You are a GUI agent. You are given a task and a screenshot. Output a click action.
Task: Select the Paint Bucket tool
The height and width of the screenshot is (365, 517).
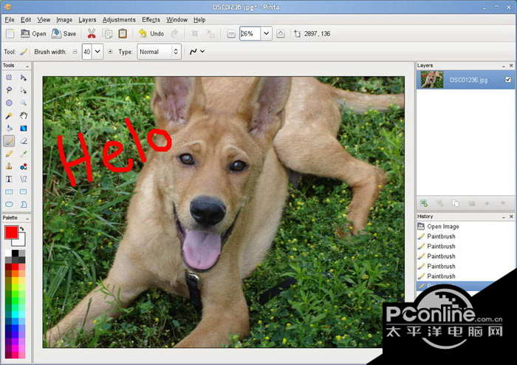pyautogui.click(x=9, y=129)
